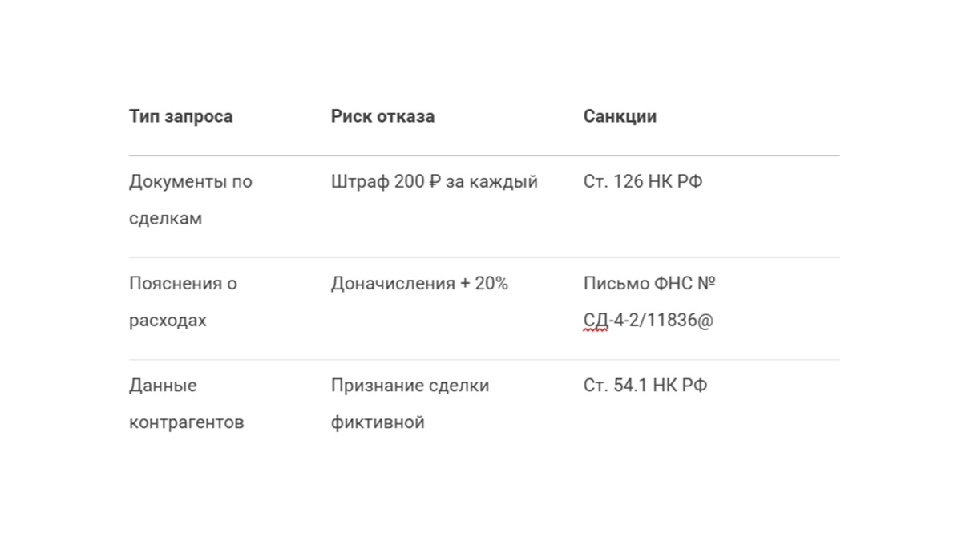Click the word "Документы" in the first row
Screen dimensions: 962x541
pyautogui.click(x=179, y=182)
